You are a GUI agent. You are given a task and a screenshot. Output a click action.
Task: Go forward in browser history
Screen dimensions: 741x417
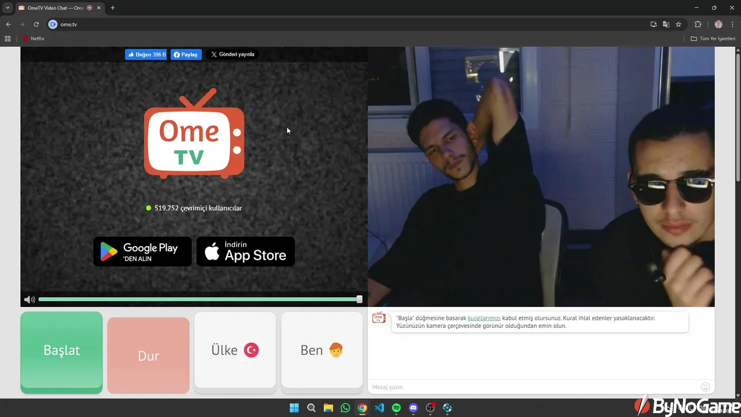[22, 24]
